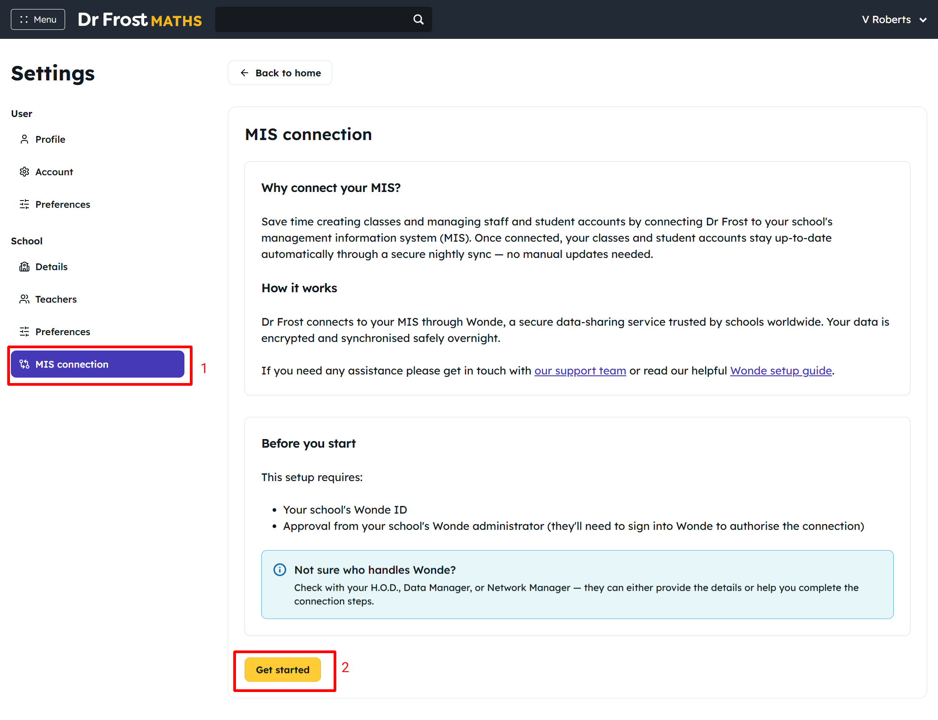
Task: Click the Dr Frost Maths logo
Action: (x=140, y=19)
